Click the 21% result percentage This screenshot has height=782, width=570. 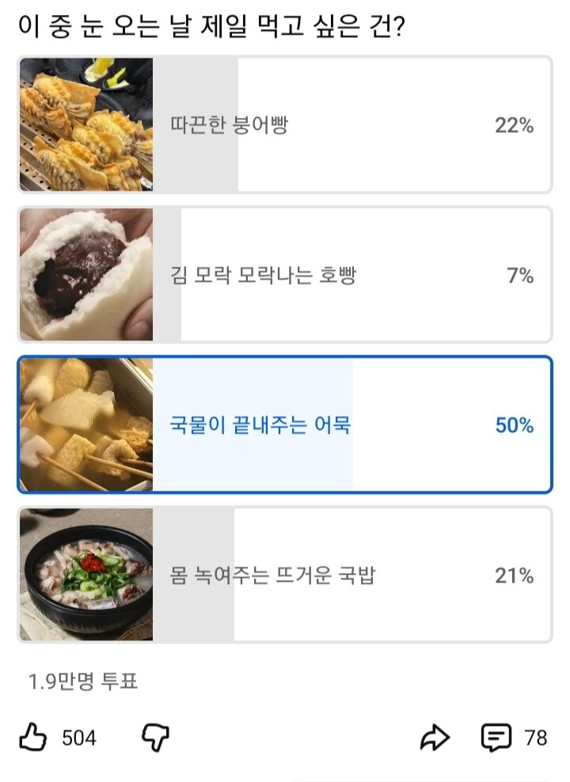point(514,575)
